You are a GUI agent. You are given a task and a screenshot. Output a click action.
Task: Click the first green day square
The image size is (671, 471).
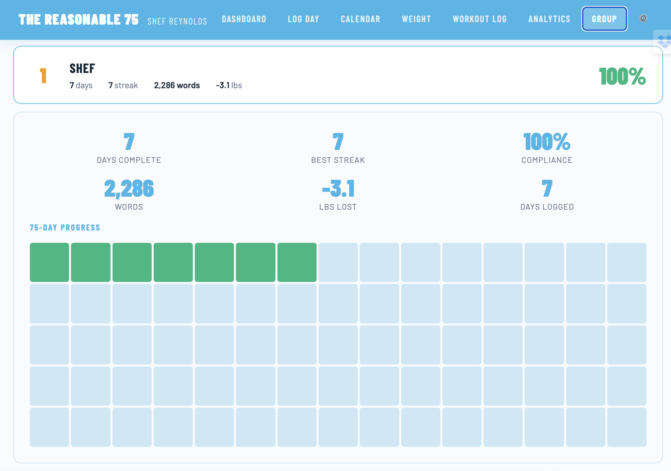(49, 262)
